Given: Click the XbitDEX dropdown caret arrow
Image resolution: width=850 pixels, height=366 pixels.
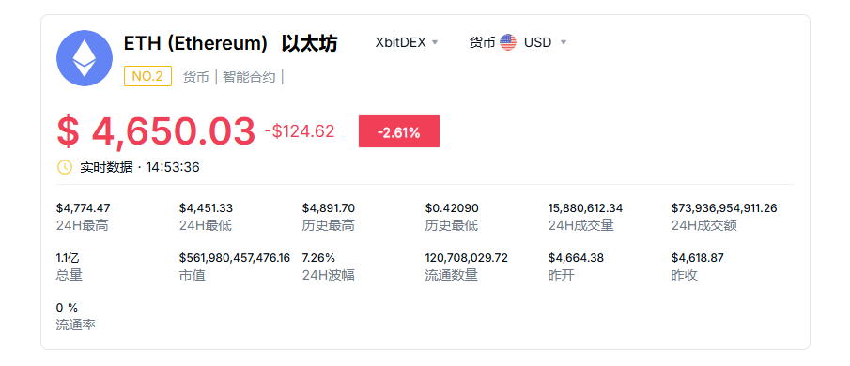Looking at the screenshot, I should pos(435,43).
